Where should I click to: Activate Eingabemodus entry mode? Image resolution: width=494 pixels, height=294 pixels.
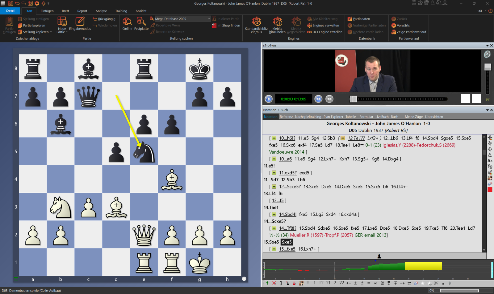coord(80,22)
